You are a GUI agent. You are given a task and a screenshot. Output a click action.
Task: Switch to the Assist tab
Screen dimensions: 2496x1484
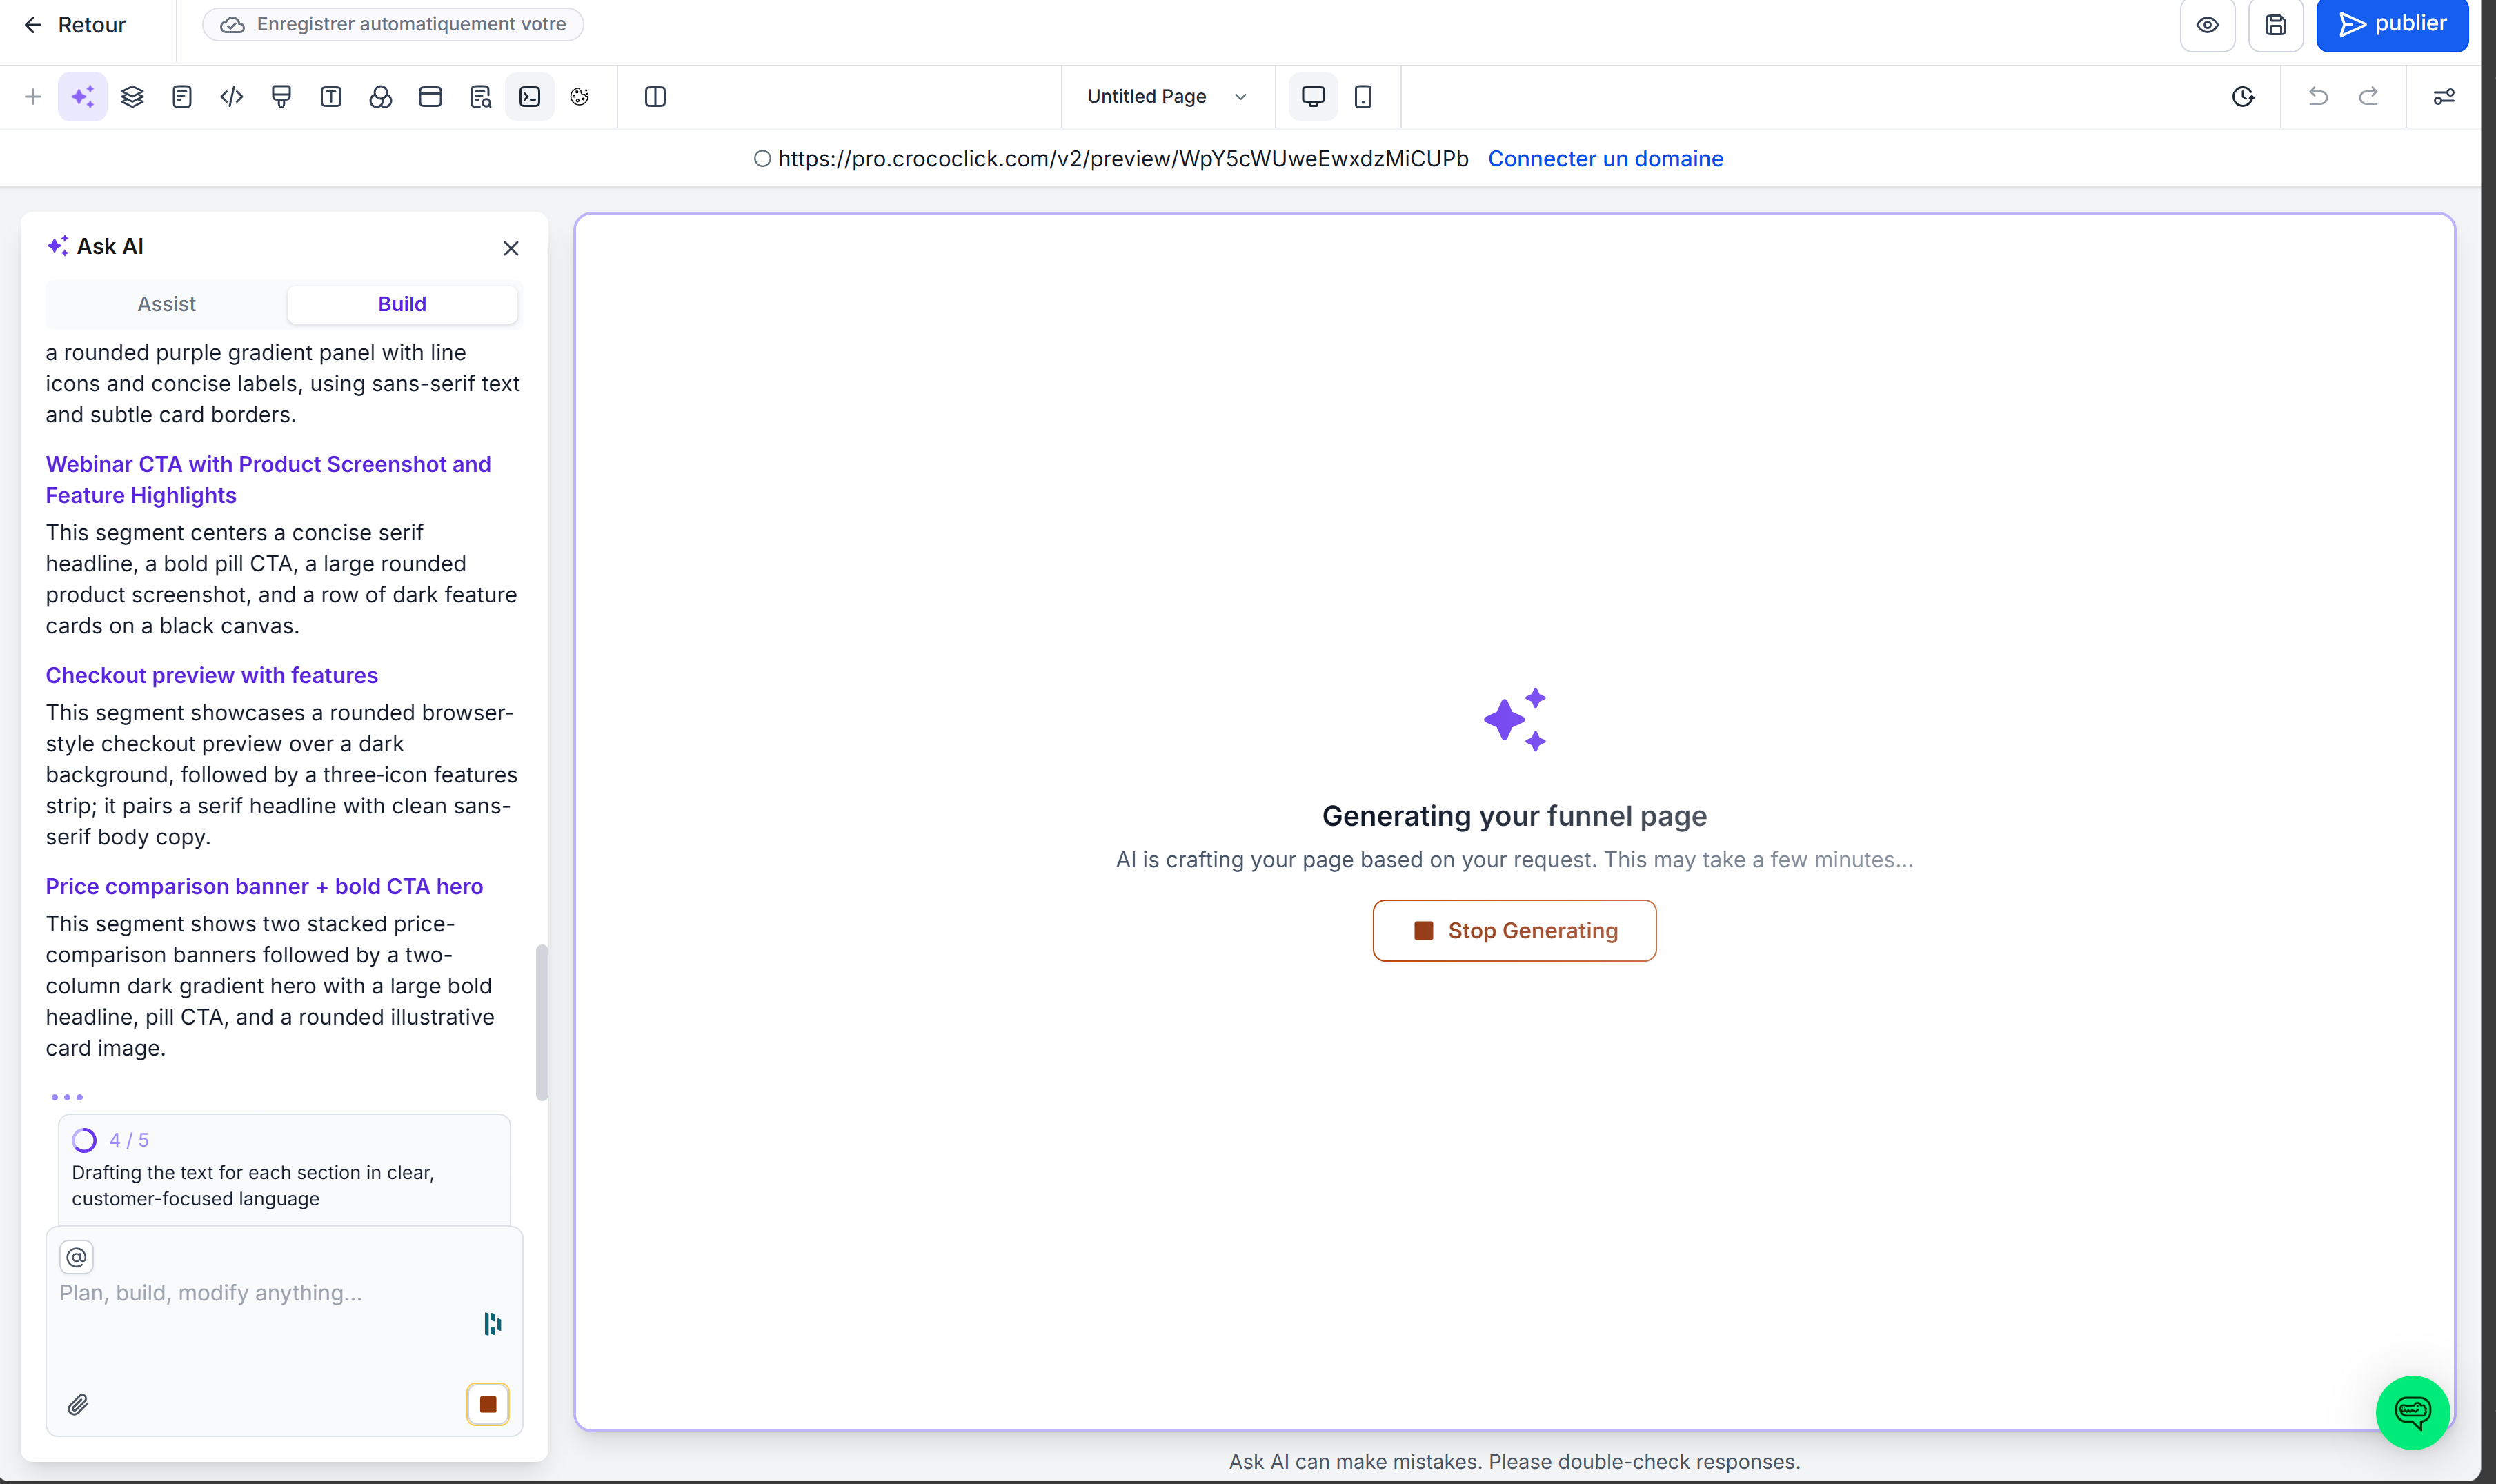(x=166, y=304)
